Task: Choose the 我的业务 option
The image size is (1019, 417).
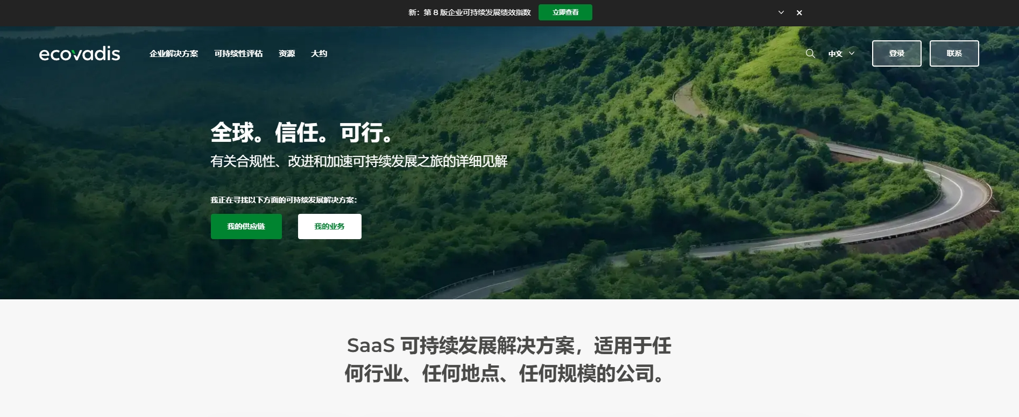Action: point(330,226)
